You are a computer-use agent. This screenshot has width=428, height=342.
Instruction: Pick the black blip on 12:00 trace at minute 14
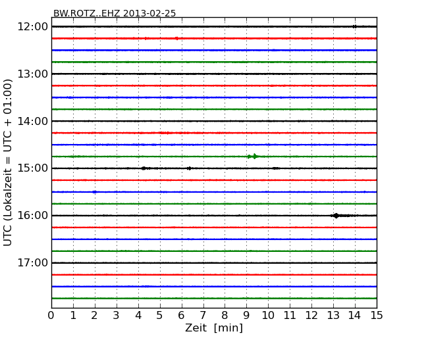pos(354,26)
